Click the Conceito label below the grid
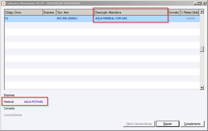This screenshot has width=208, height=131. point(9,108)
